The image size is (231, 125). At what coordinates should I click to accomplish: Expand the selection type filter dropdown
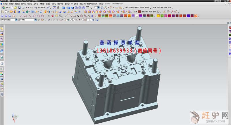tap(17, 20)
